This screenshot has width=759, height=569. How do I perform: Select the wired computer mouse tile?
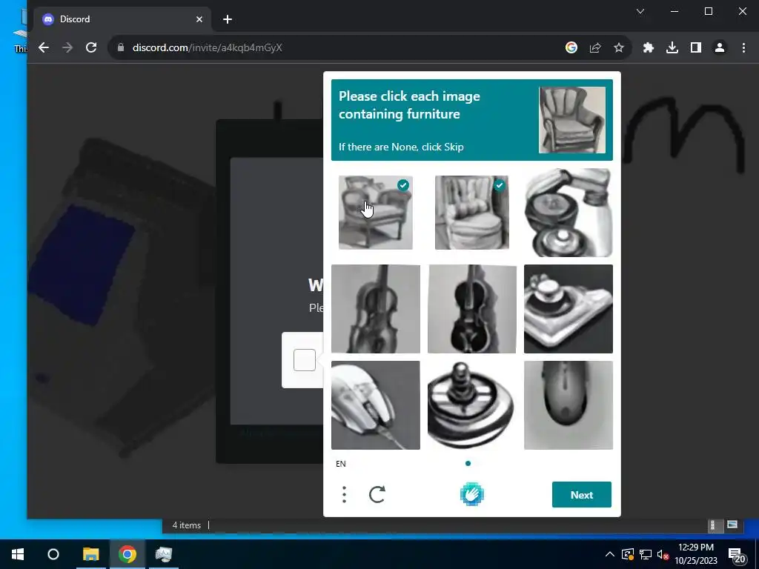(376, 405)
